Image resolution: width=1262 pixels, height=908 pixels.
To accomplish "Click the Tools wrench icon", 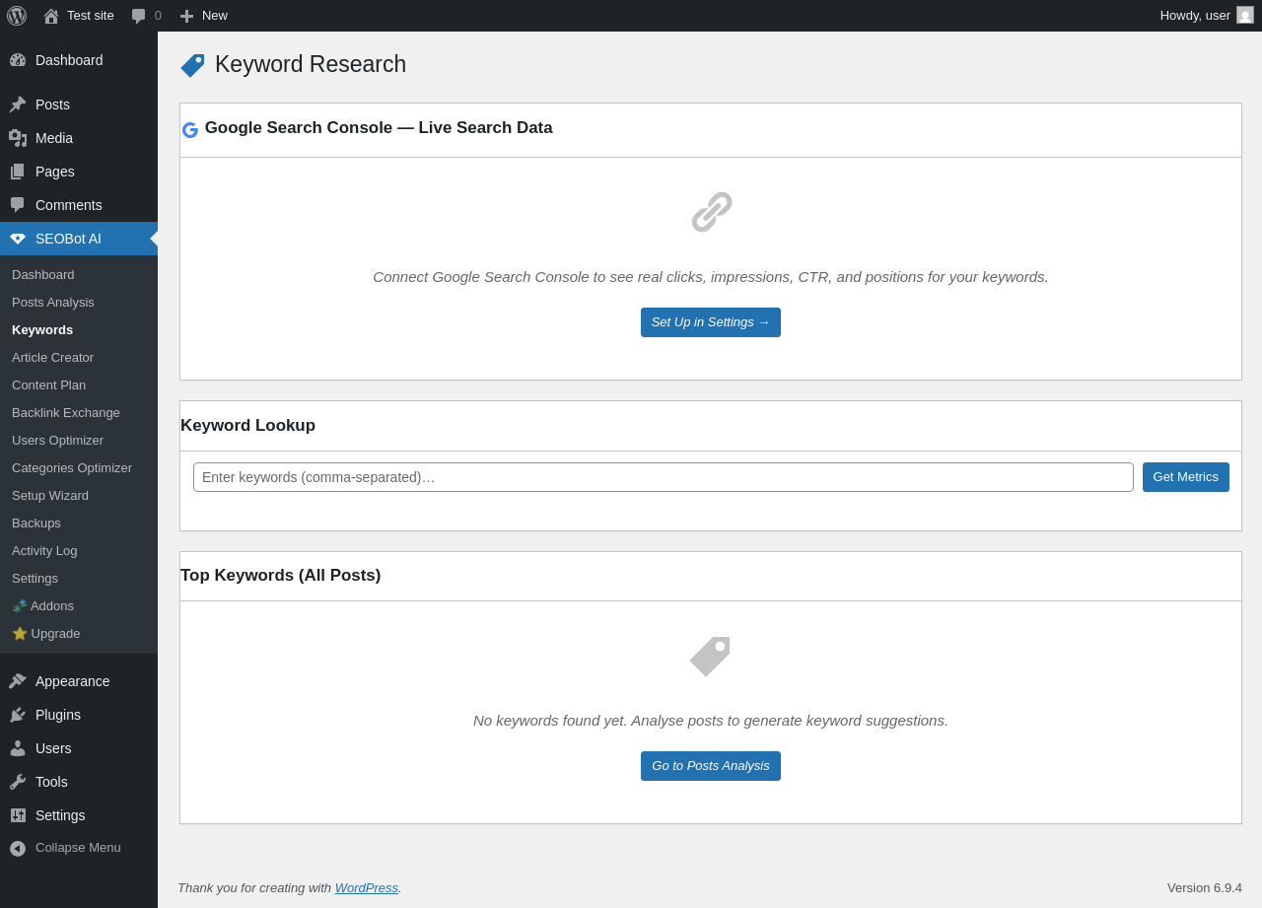I will pos(18,782).
